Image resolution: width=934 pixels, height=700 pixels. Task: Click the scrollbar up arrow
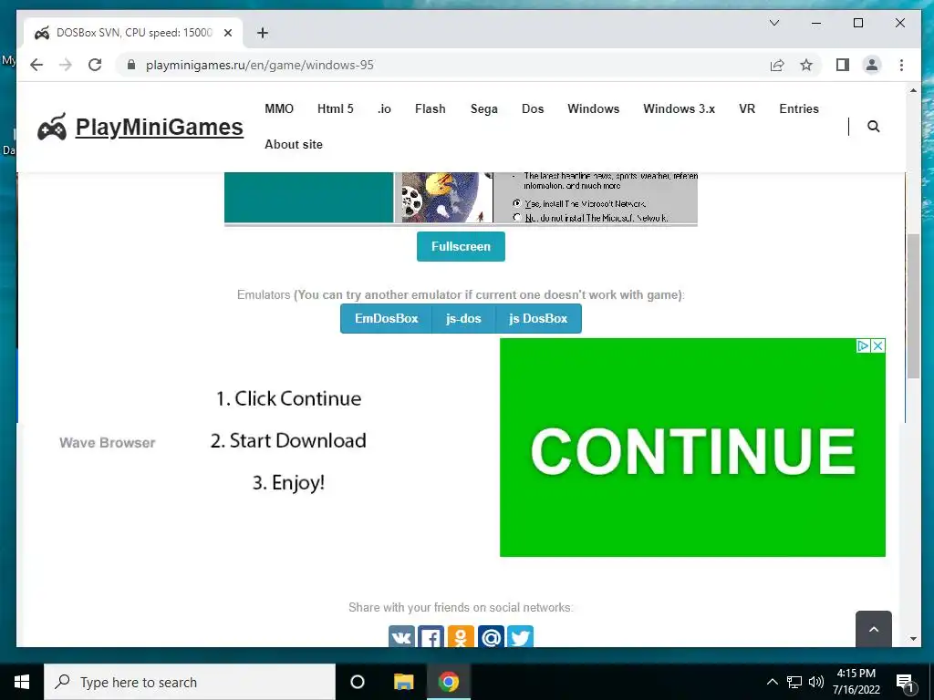click(913, 90)
